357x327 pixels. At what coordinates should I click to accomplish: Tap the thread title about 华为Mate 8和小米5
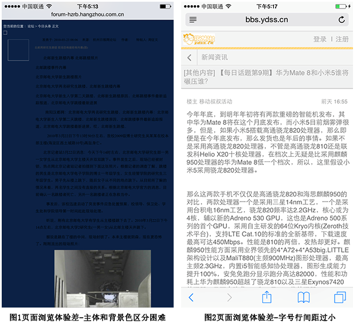[x=266, y=77]
